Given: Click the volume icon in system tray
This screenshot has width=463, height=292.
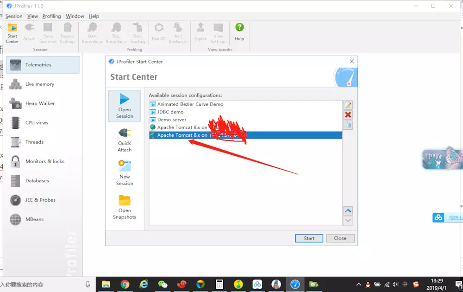Looking at the screenshot, I should click(396, 285).
